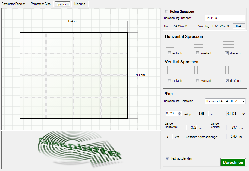The height and width of the screenshot is (171, 249).
Task: Switch to the Parameter Fenster tab
Action: [14, 4]
